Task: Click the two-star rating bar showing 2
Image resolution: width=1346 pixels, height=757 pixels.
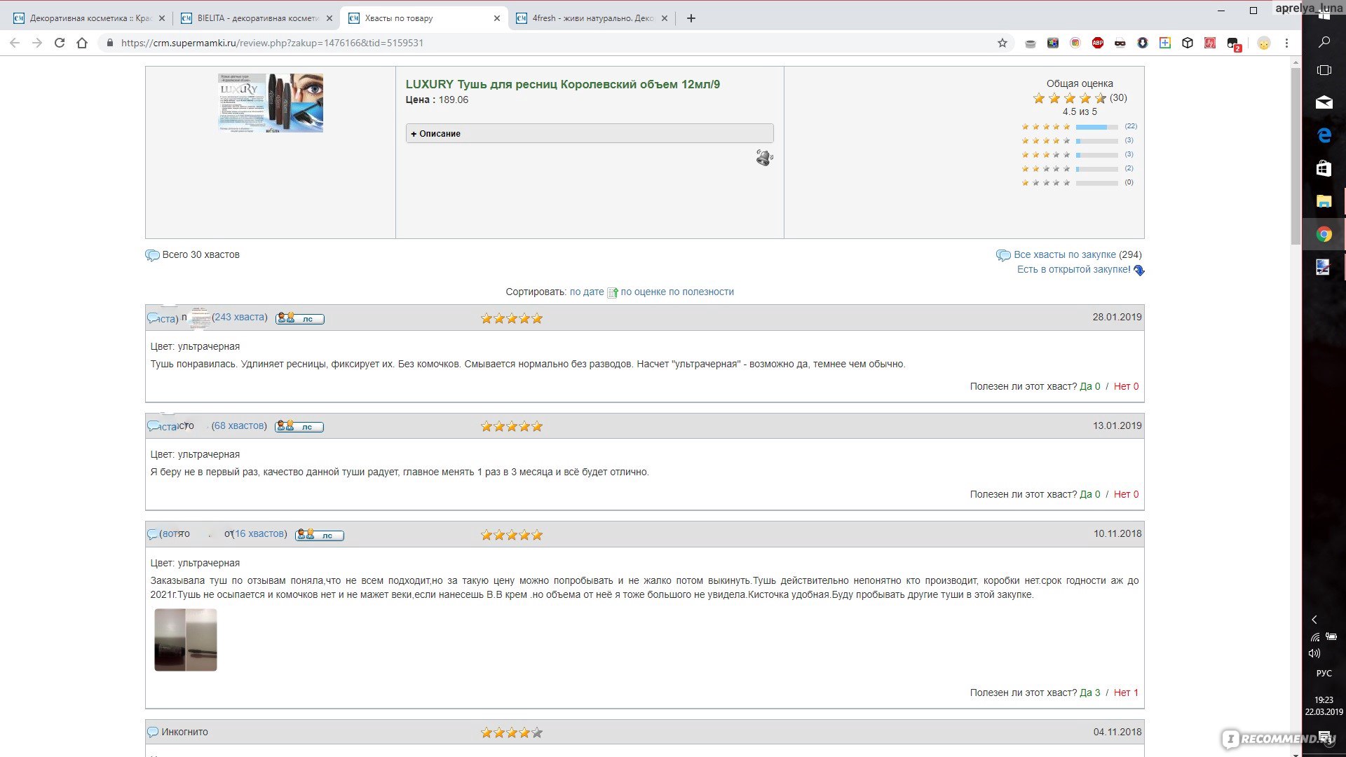Action: pyautogui.click(x=1097, y=169)
